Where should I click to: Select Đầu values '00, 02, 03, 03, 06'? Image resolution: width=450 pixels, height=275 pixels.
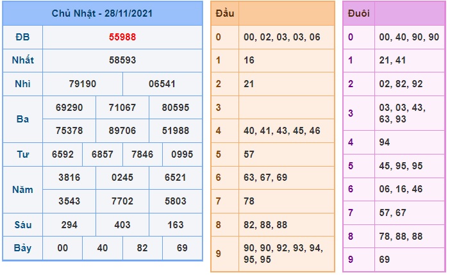282,37
